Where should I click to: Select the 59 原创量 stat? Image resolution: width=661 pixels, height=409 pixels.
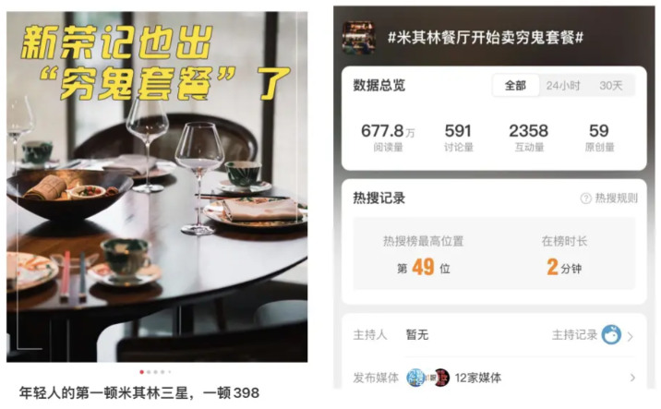(599, 138)
